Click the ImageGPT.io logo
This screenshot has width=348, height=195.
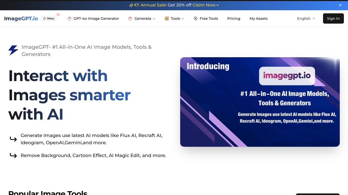(21, 18)
